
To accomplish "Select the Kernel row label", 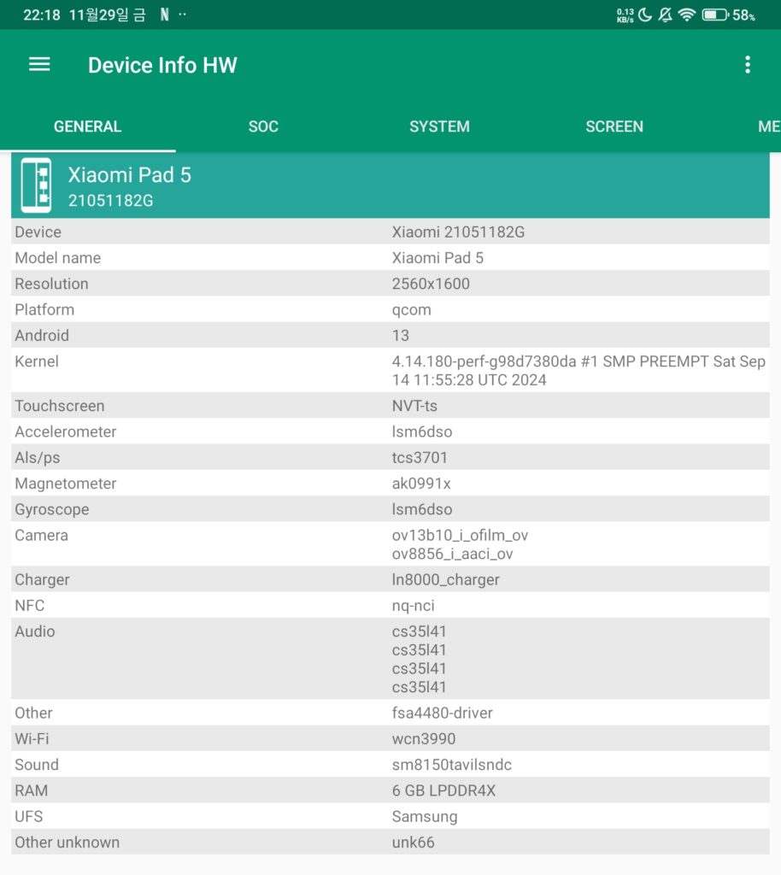I will (36, 361).
